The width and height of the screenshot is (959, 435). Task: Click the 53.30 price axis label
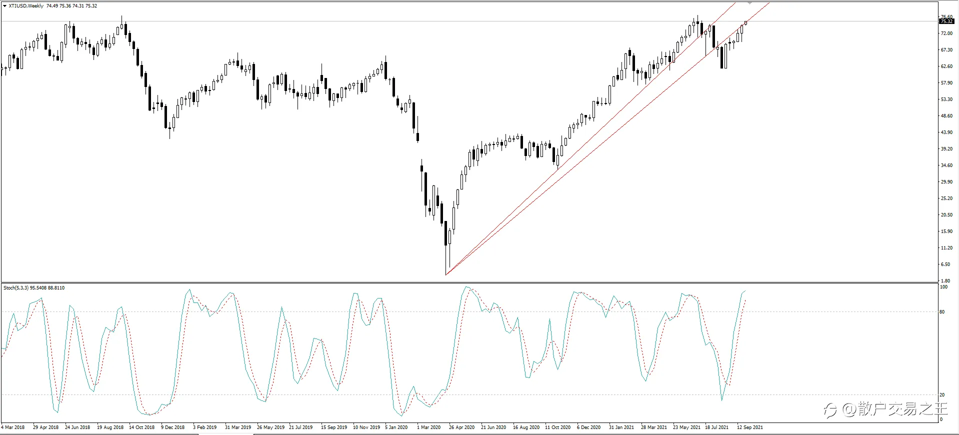click(946, 99)
